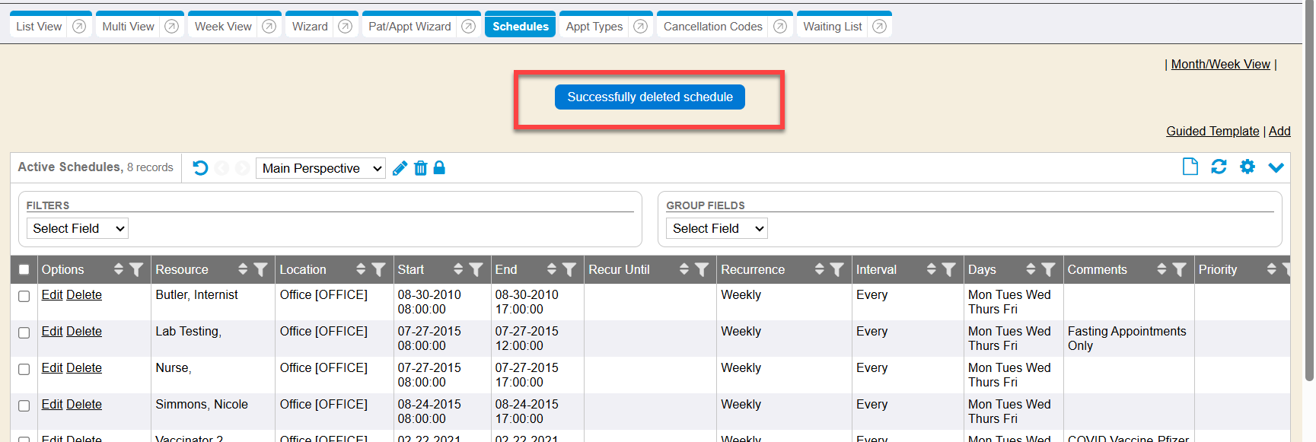The image size is (1316, 442).
Task: Click the new document export icon
Action: (x=1190, y=167)
